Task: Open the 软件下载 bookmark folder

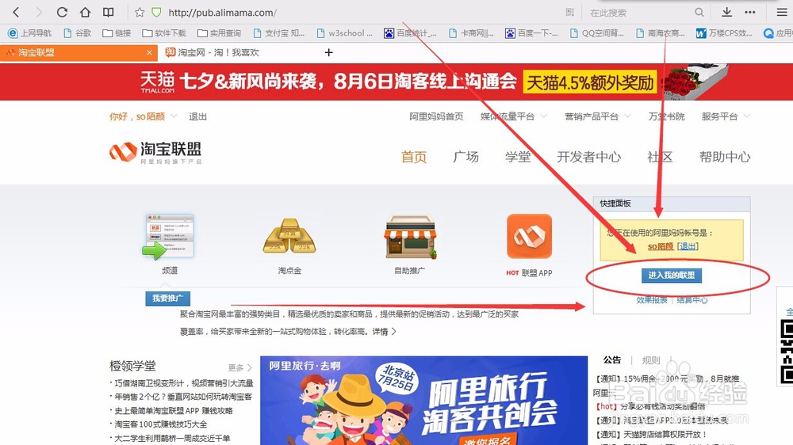Action: point(164,33)
